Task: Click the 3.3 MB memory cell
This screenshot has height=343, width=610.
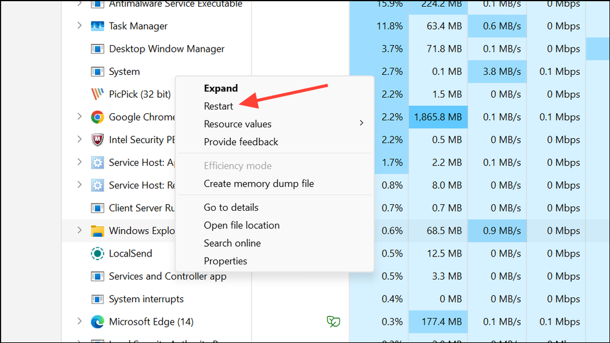Action: pos(438,276)
